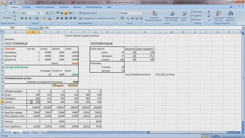Undo last action in quick access toolbar

coord(15,2)
